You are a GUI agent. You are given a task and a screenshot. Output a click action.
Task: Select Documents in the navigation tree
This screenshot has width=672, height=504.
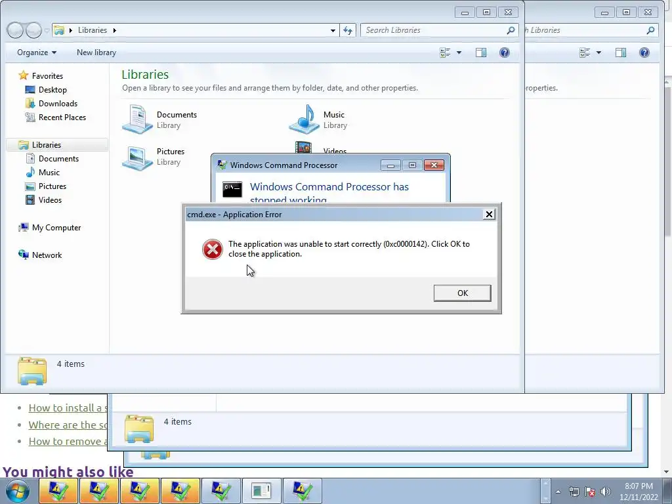58,159
